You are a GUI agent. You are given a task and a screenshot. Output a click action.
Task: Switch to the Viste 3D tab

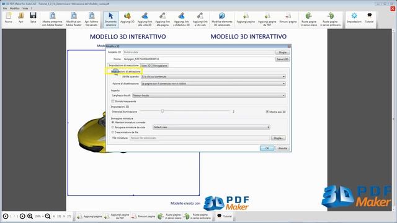tap(146, 66)
